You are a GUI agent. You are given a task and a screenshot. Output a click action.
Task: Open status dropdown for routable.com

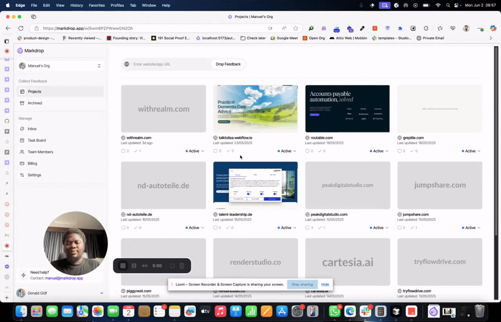pyautogui.click(x=379, y=151)
